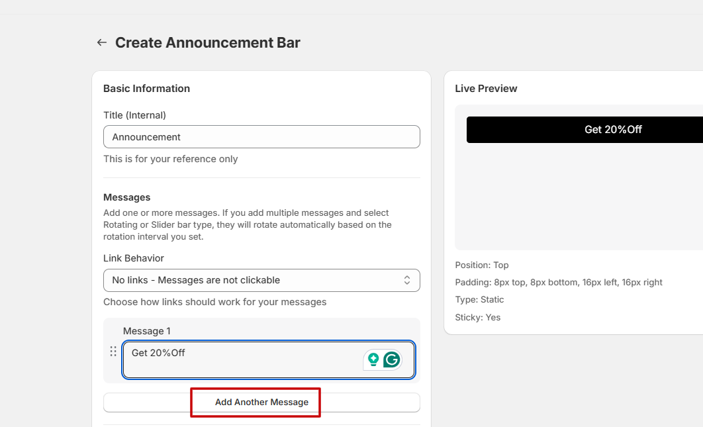The width and height of the screenshot is (703, 427).
Task: Click the Messages section heading
Action: [x=127, y=197]
